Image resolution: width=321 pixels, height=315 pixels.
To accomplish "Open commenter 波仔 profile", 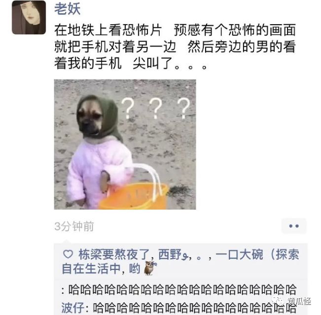I will 72,308.
